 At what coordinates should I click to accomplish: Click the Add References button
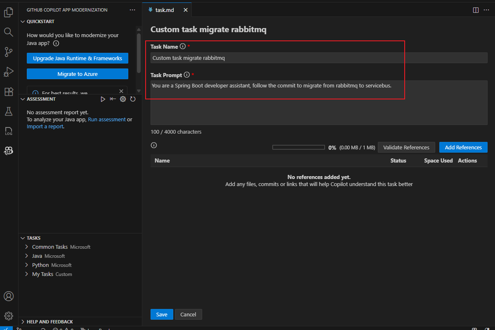click(463, 147)
